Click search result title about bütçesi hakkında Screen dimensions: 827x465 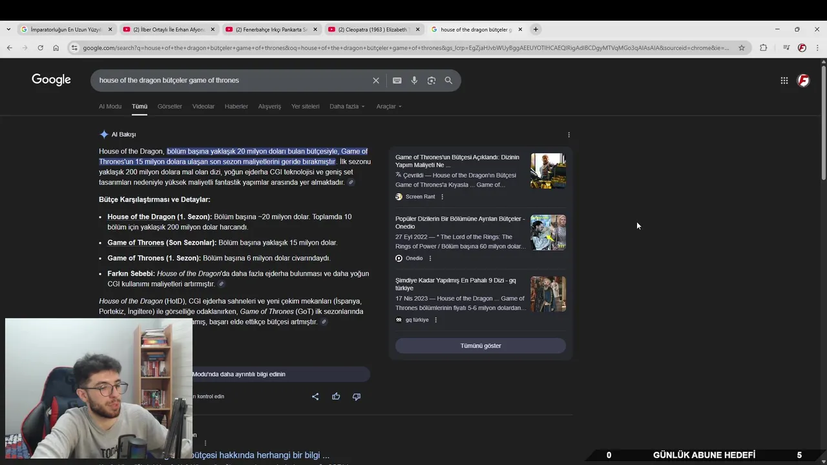click(x=260, y=455)
